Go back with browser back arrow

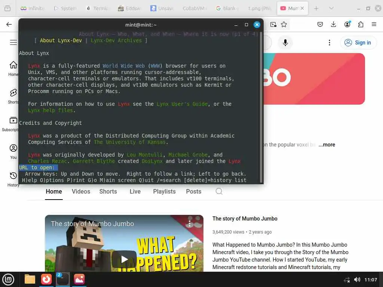[9, 24]
